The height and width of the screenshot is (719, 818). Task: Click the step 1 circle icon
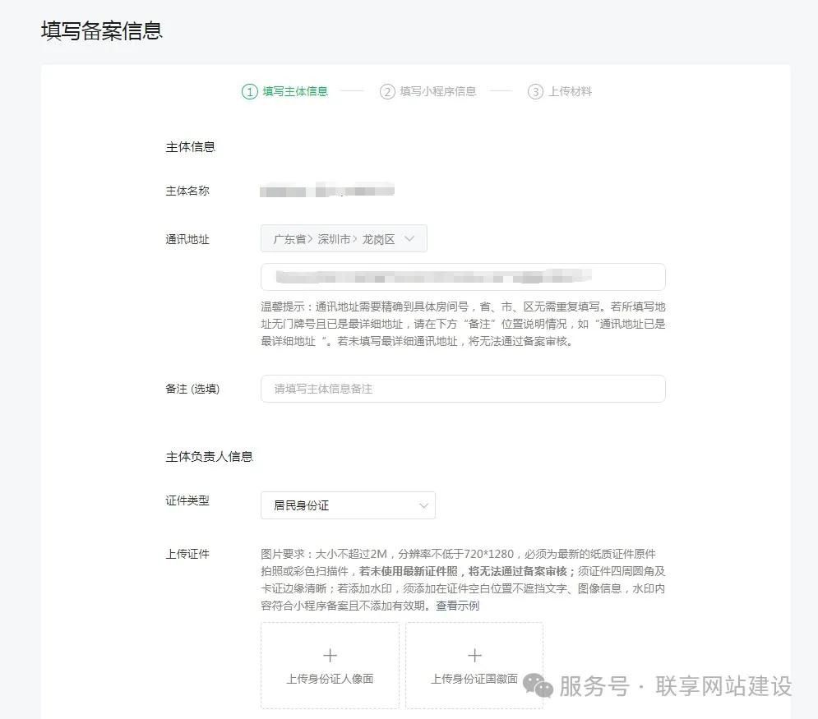[248, 91]
